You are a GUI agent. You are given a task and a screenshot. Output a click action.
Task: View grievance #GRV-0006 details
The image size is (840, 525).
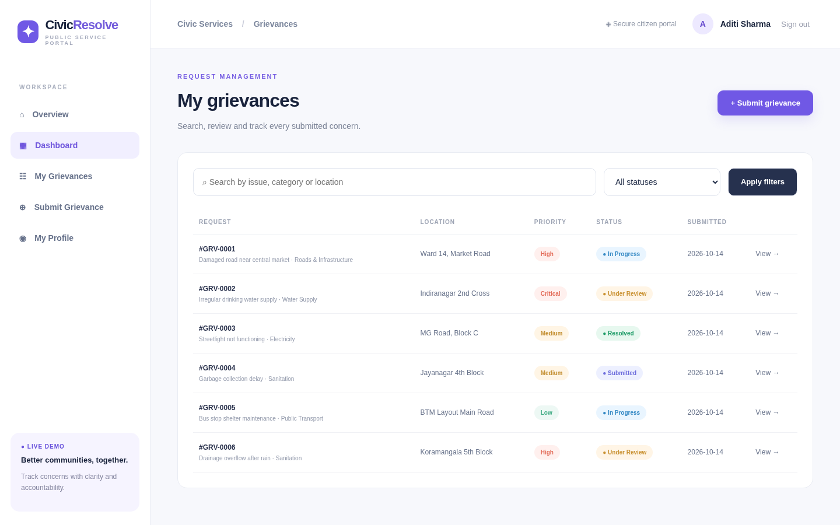coord(767,452)
